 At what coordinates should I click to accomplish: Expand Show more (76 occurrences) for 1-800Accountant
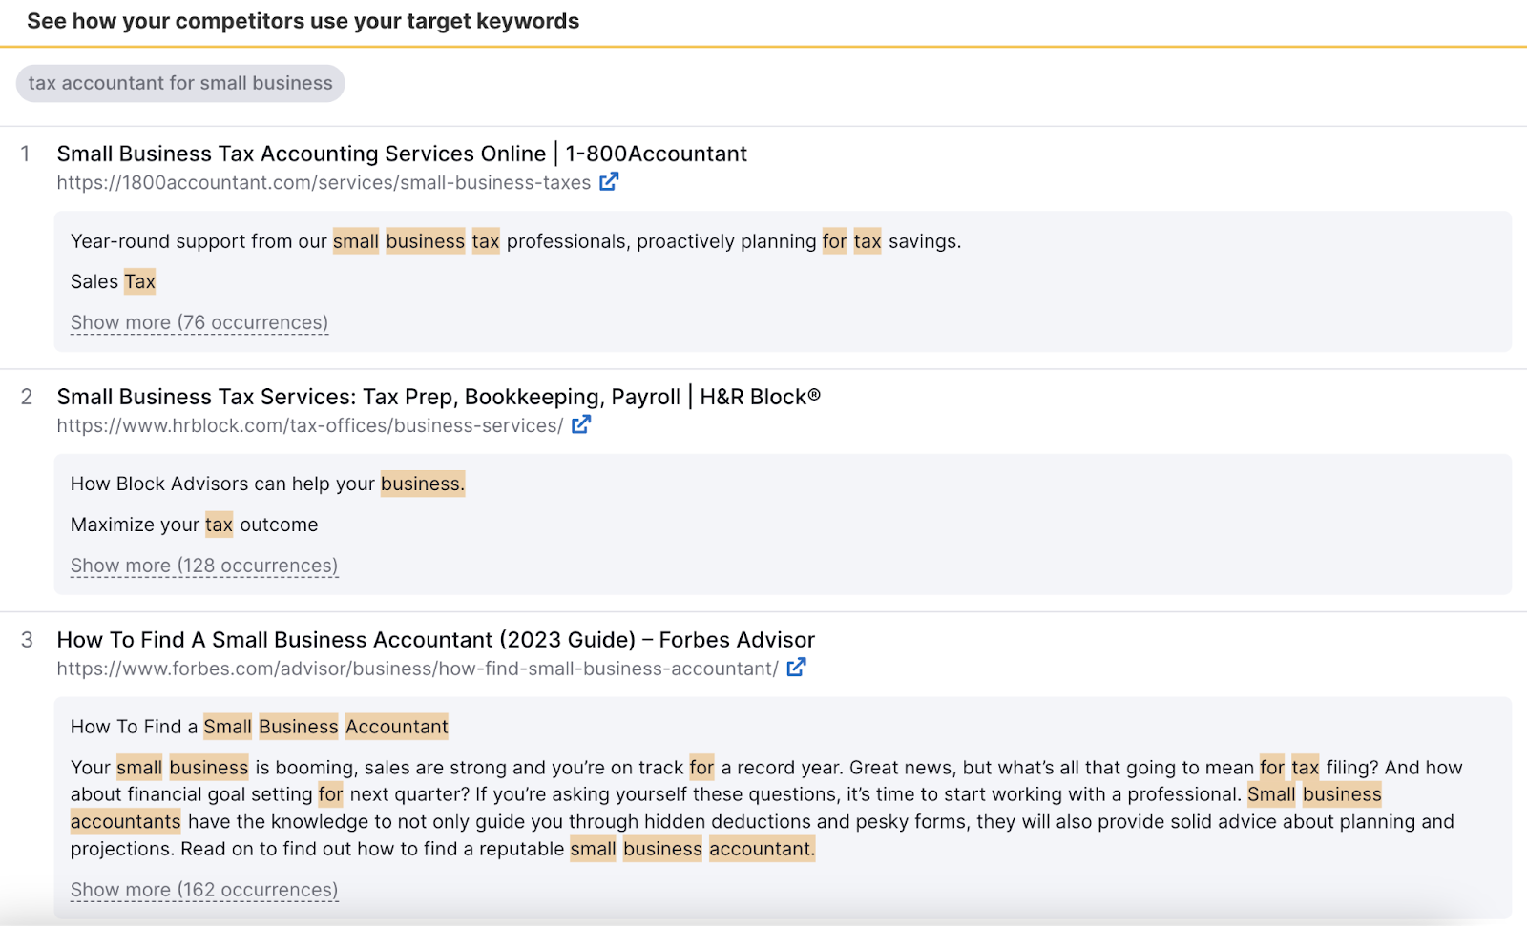[x=199, y=322]
